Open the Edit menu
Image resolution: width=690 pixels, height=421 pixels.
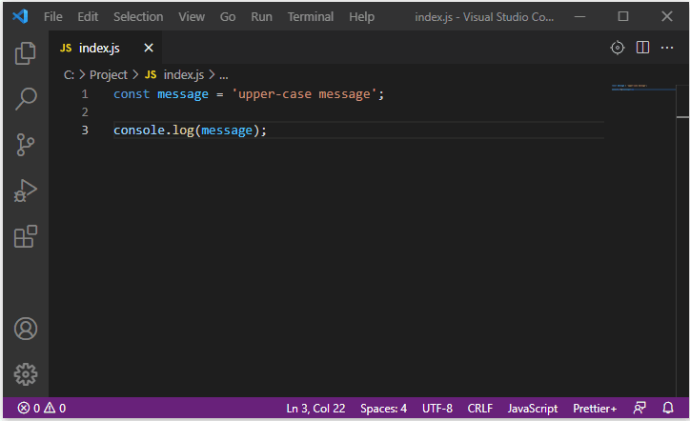pyautogui.click(x=88, y=17)
